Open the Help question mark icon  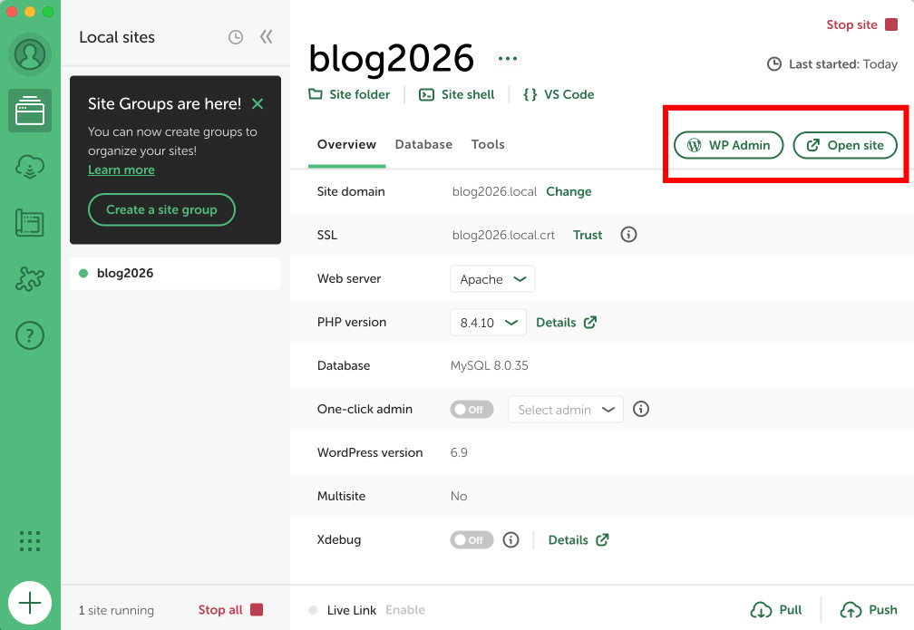point(30,335)
